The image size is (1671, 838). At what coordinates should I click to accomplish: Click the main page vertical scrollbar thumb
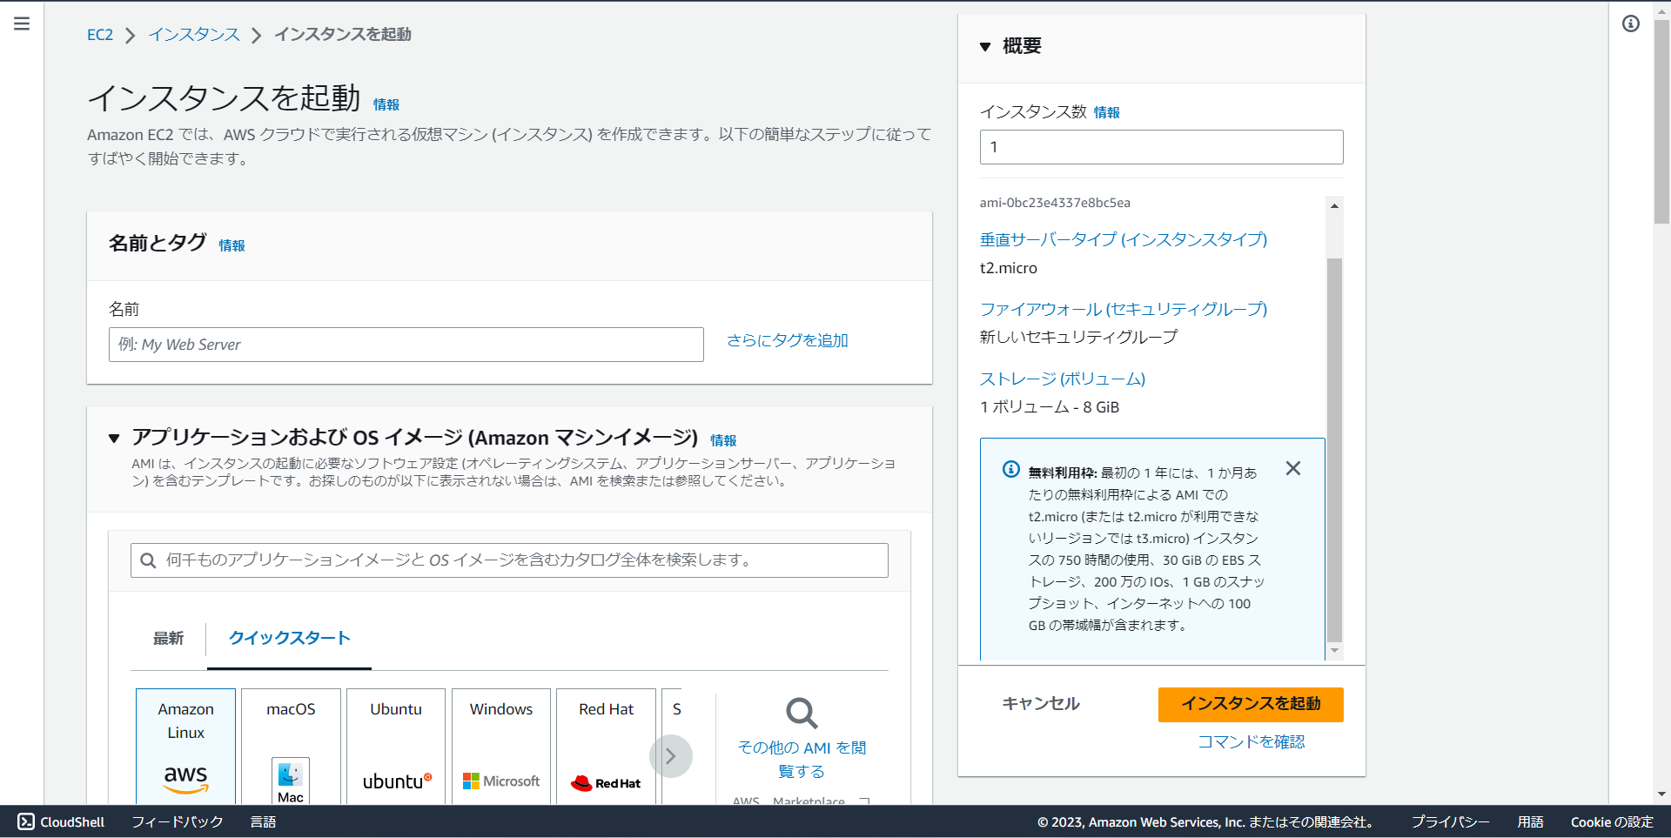[1661, 122]
